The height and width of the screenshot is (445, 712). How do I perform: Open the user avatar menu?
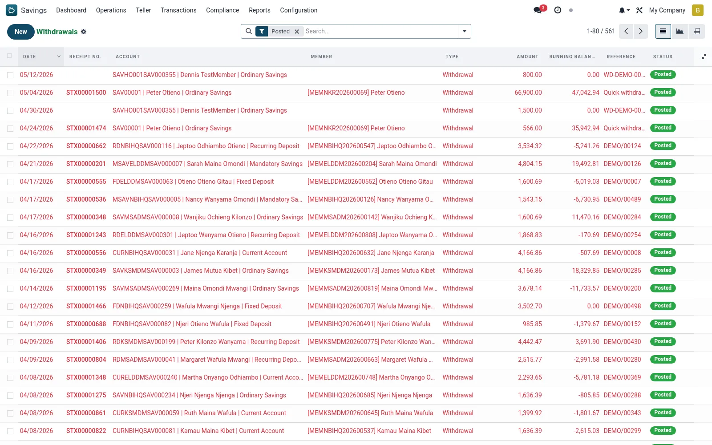697,10
